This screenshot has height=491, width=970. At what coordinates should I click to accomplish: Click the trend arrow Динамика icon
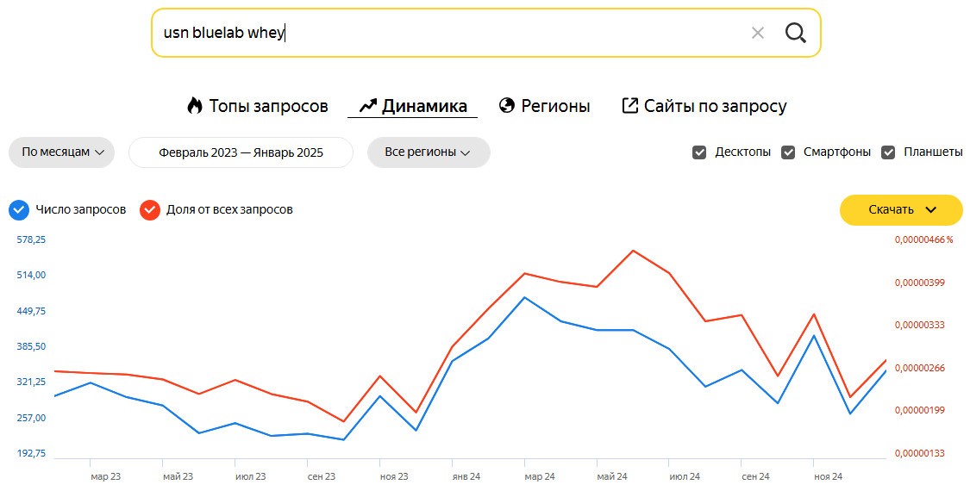point(368,106)
